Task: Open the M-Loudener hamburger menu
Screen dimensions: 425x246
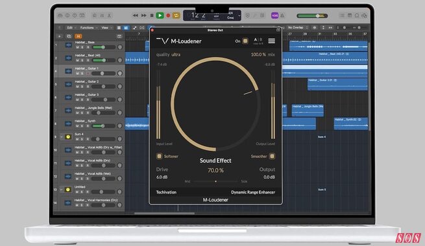Action: pos(272,41)
